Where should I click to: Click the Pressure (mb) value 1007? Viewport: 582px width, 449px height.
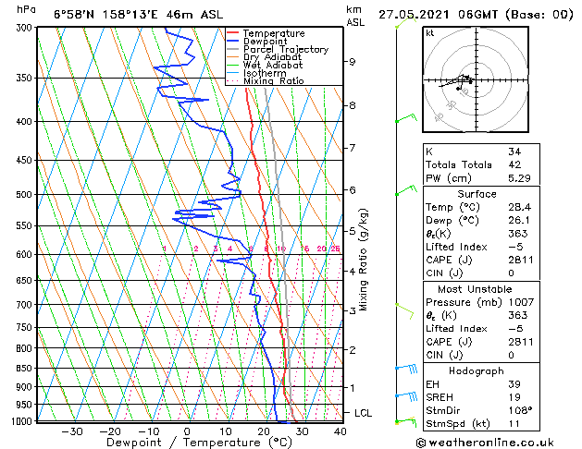coord(521,302)
